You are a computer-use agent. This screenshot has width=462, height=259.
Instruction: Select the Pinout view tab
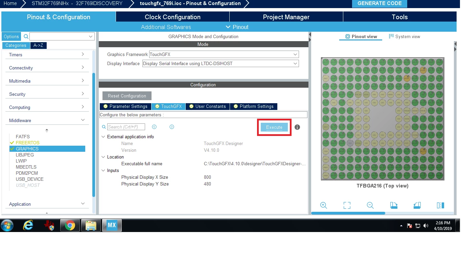(x=361, y=36)
